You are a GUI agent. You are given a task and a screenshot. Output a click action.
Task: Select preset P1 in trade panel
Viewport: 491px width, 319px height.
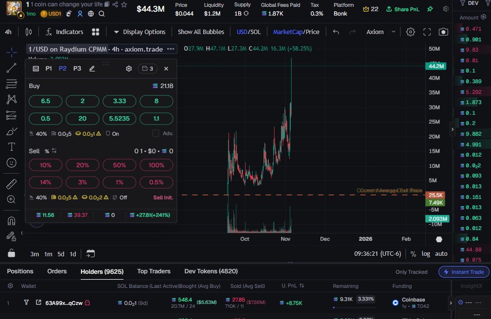coord(49,69)
